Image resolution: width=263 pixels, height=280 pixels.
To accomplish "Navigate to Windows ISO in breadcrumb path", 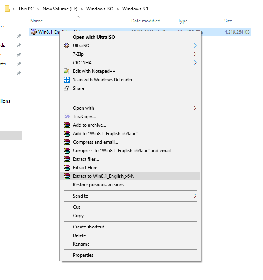I will pos(100,9).
